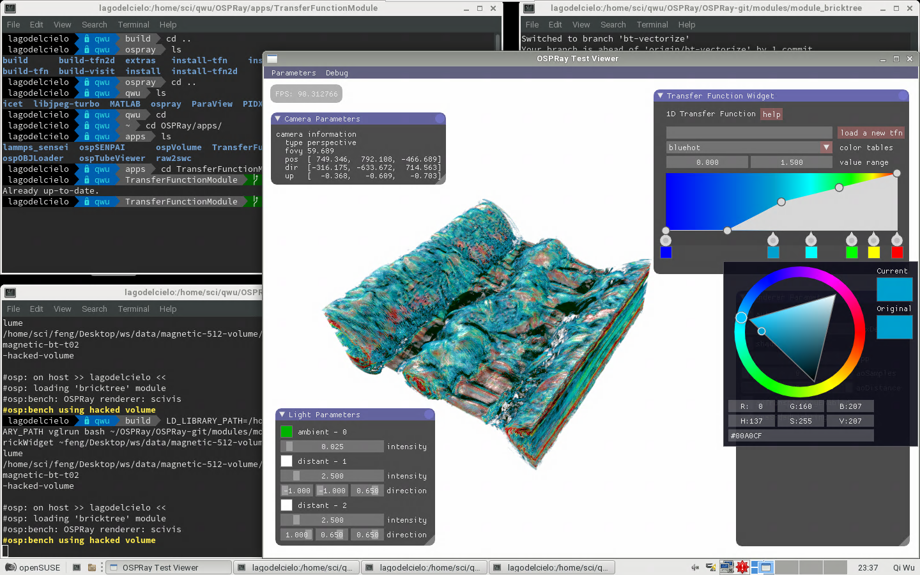Click the Transfer Function Widget close circle

[903, 96]
